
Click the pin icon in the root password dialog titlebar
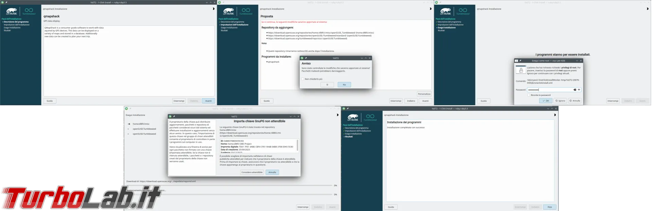click(x=520, y=61)
